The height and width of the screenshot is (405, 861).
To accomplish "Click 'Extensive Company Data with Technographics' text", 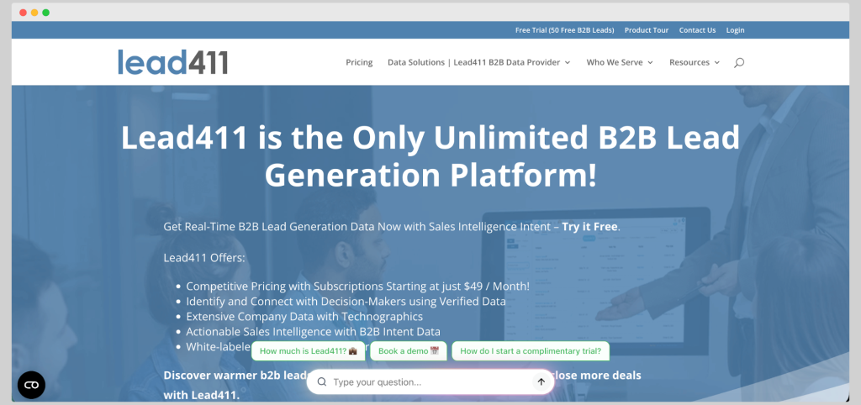I will [304, 317].
